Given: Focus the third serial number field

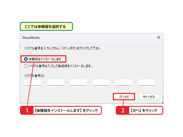Looking at the screenshot, I should (x=78, y=82).
